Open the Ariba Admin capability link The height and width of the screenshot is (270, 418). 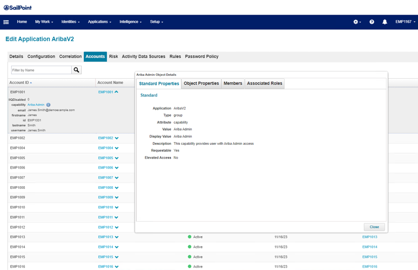[36, 105]
